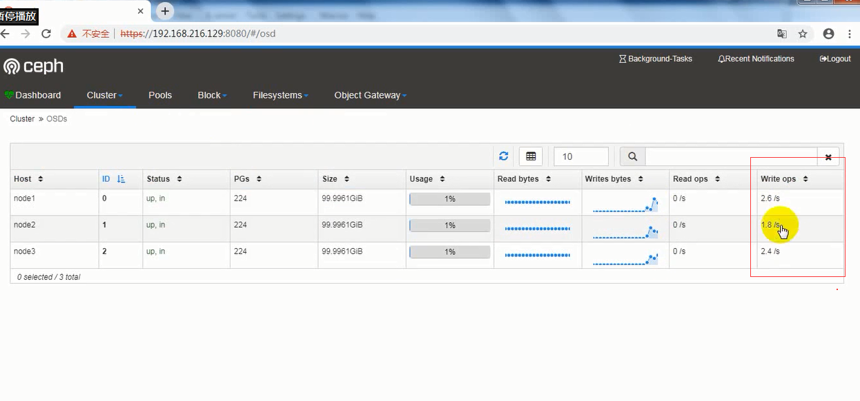
Task: Click the '0 selected / 3 total' footer
Action: 48,277
